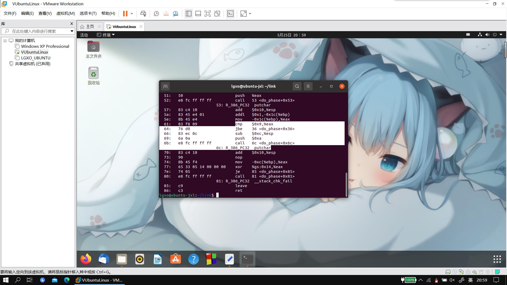
Task: Open the power options dropdown arrow
Action: tap(132, 13)
